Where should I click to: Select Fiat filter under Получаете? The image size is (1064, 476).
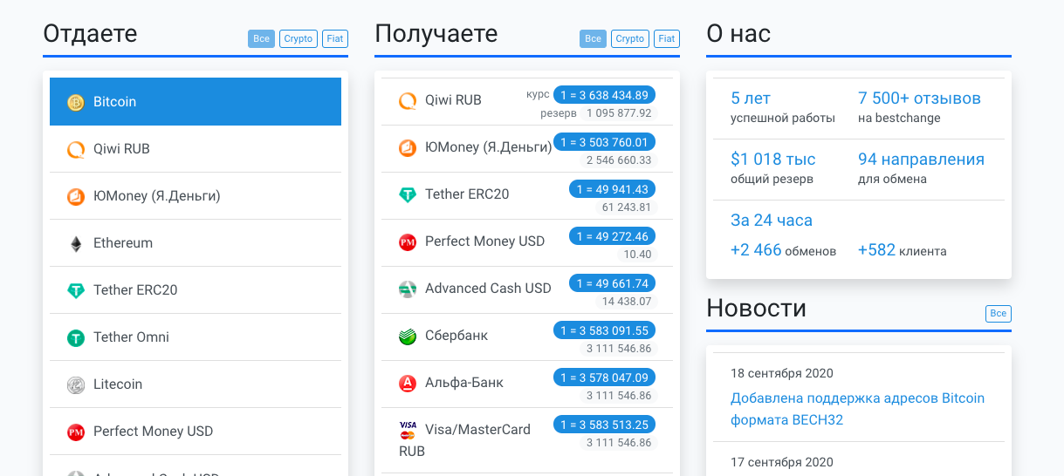click(667, 38)
